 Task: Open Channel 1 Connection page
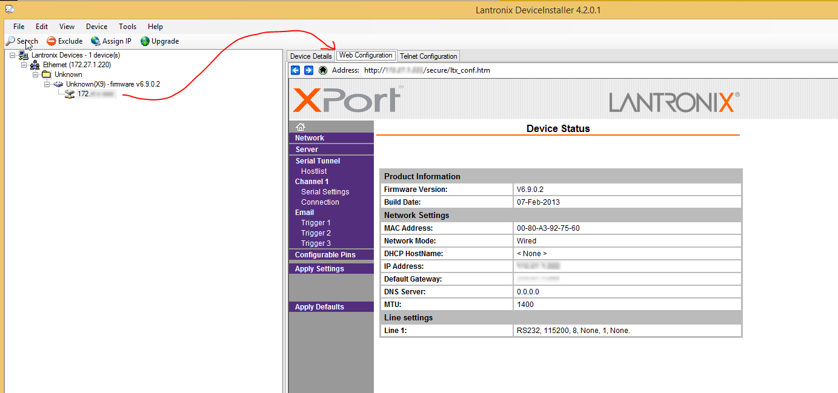coord(320,202)
